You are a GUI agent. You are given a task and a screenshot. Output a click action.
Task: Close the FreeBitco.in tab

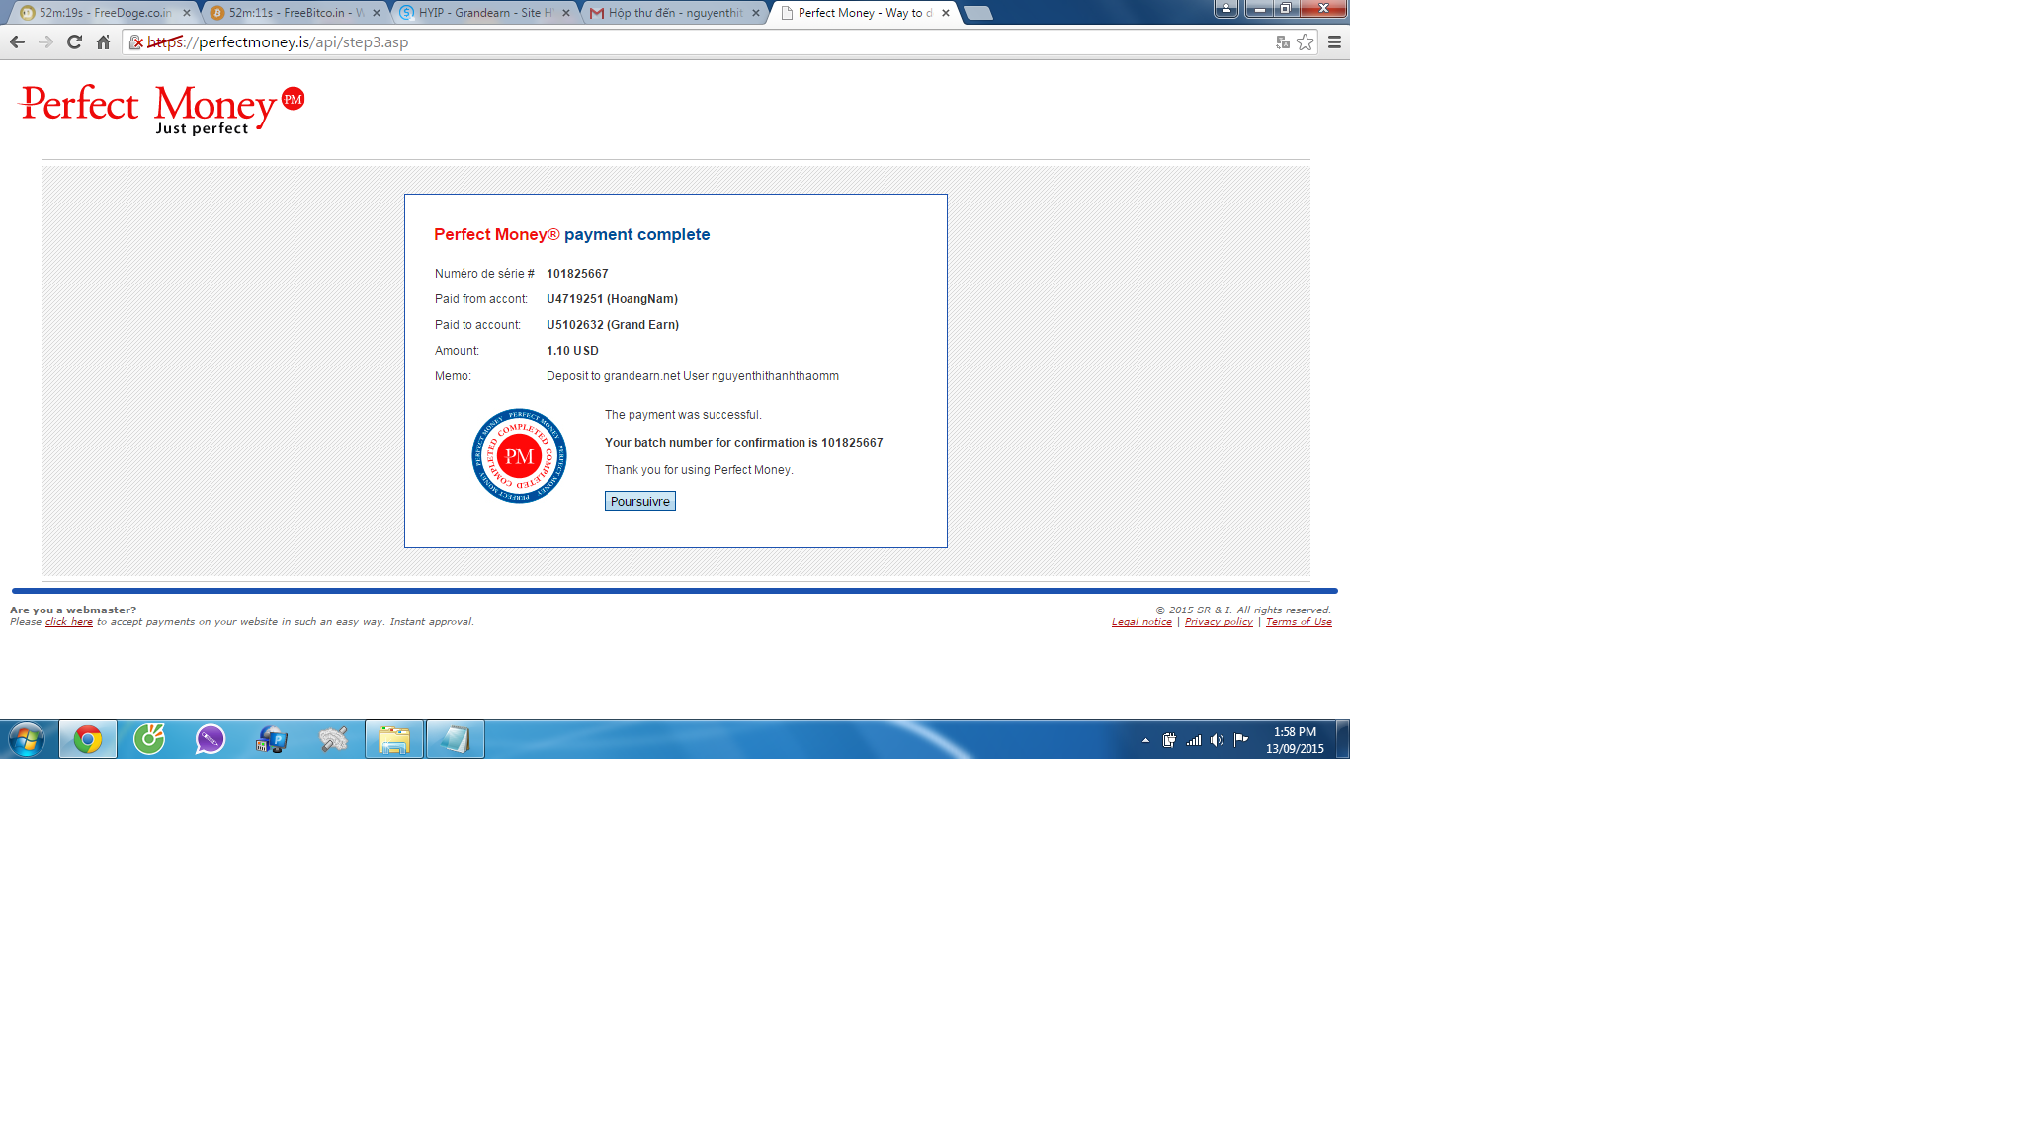point(377,13)
